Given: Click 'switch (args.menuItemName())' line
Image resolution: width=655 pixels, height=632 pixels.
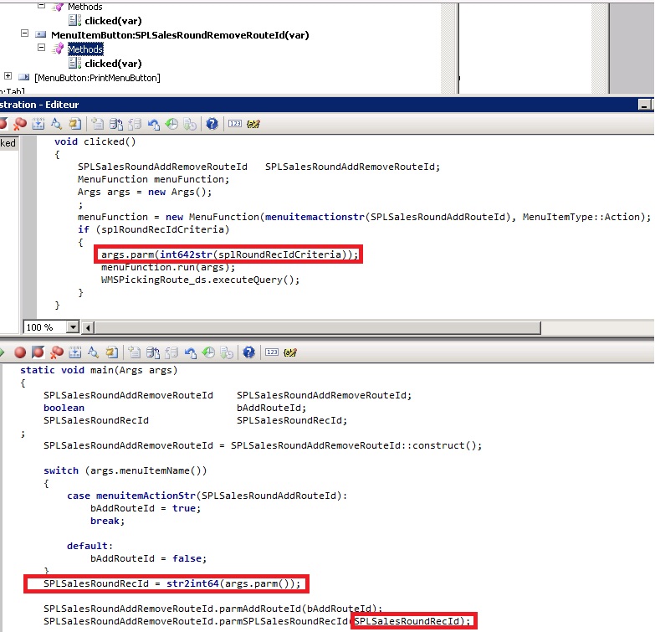Looking at the screenshot, I should pyautogui.click(x=125, y=470).
